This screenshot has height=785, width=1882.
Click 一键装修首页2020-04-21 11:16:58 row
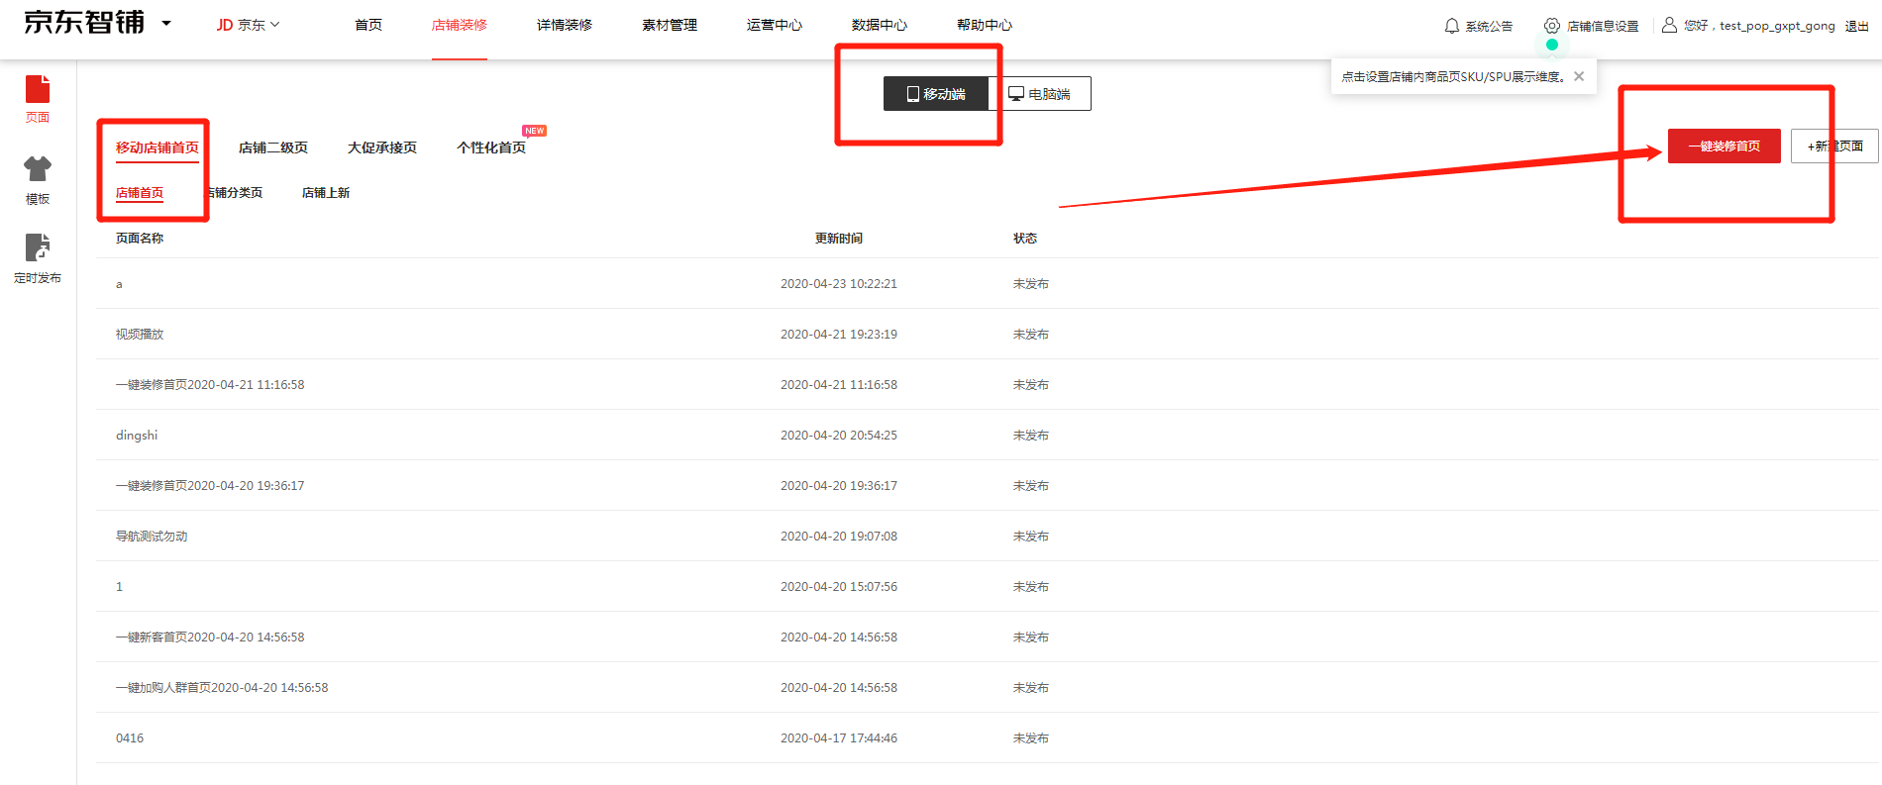(x=987, y=385)
